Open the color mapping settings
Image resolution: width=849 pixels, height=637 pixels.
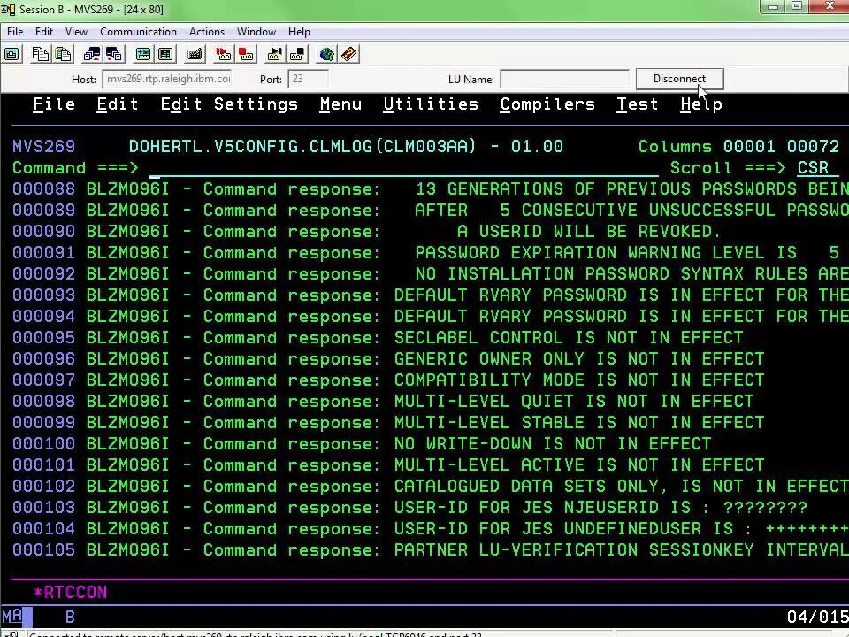[143, 54]
